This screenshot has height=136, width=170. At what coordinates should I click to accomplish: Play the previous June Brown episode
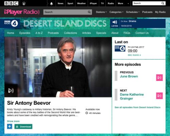click(159, 78)
